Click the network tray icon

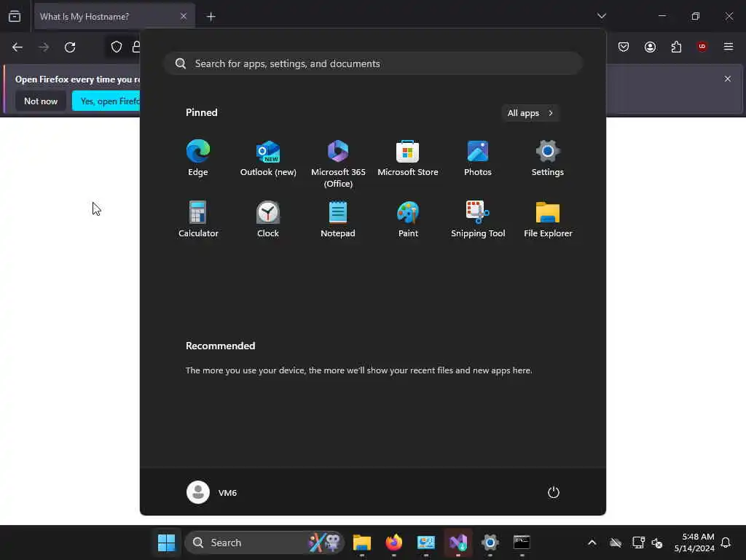(x=638, y=542)
